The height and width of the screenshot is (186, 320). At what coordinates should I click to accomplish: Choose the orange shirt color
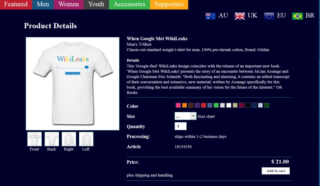pyautogui.click(x=184, y=105)
